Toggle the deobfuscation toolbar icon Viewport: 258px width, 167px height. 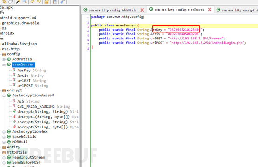tap(47, 1)
